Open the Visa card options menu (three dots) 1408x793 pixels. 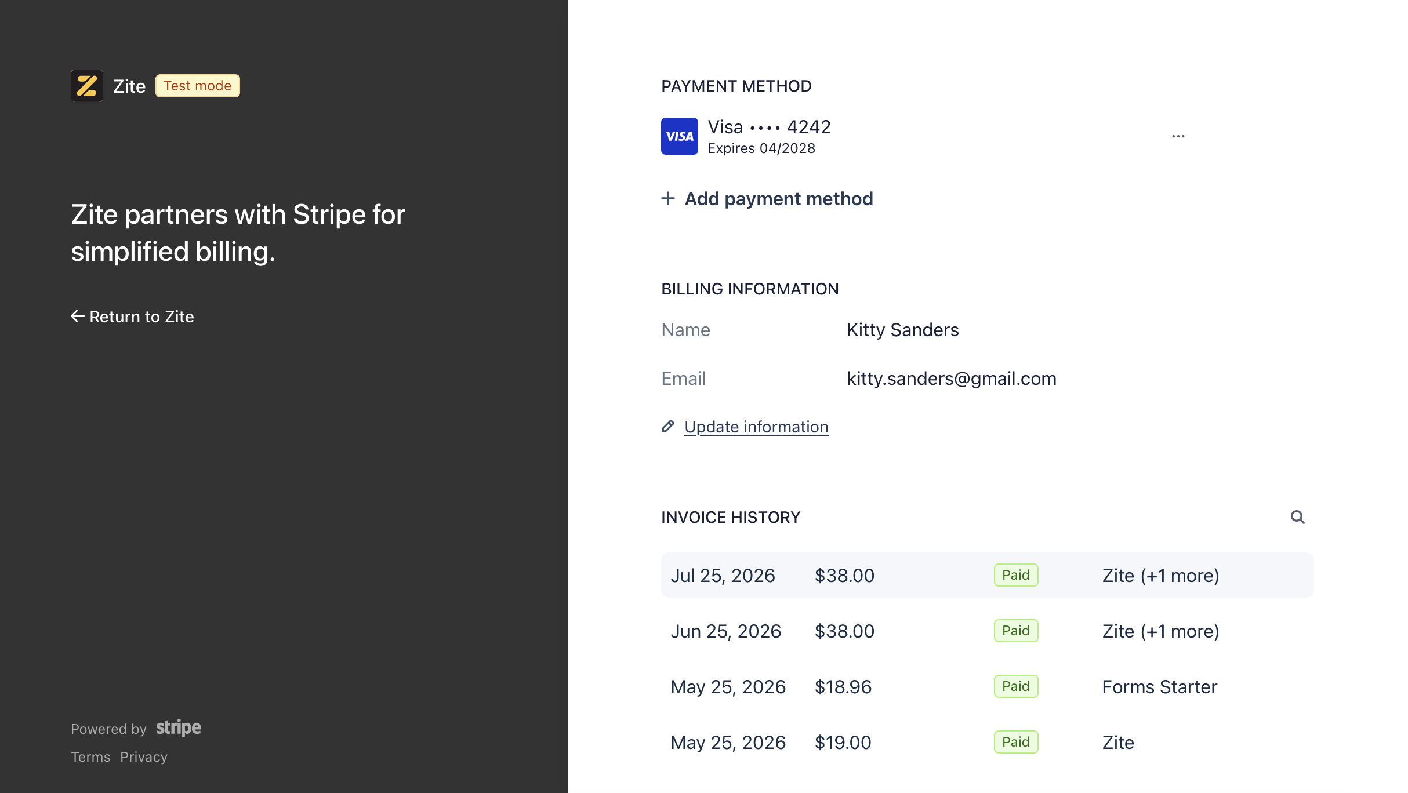coord(1178,136)
